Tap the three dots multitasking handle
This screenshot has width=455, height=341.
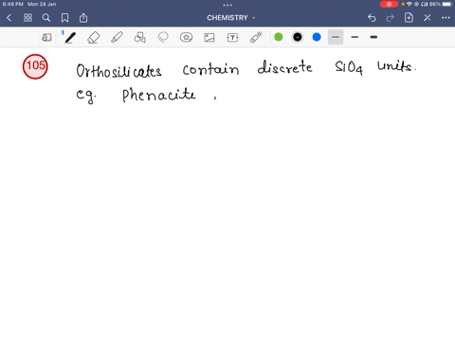(227, 5)
